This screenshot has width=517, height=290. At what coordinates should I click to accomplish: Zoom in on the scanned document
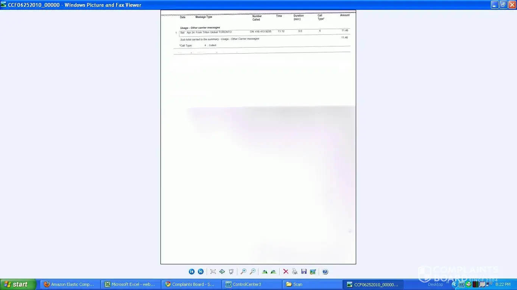click(243, 271)
